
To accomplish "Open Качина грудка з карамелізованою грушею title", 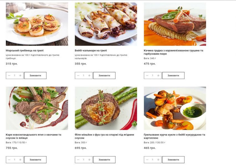I will point(173,52).
